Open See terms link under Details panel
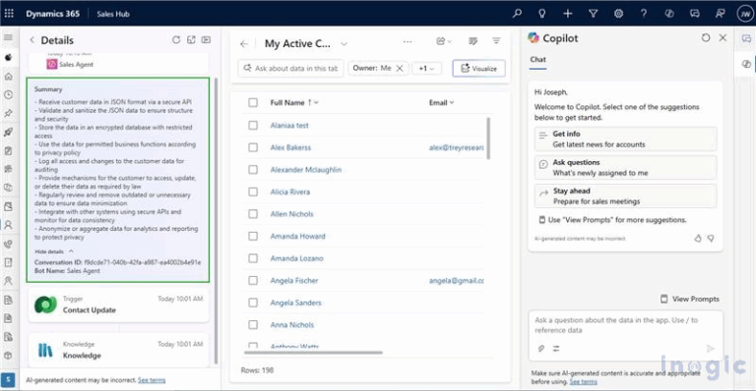Viewport: 756px width, 391px height. pyautogui.click(x=152, y=380)
